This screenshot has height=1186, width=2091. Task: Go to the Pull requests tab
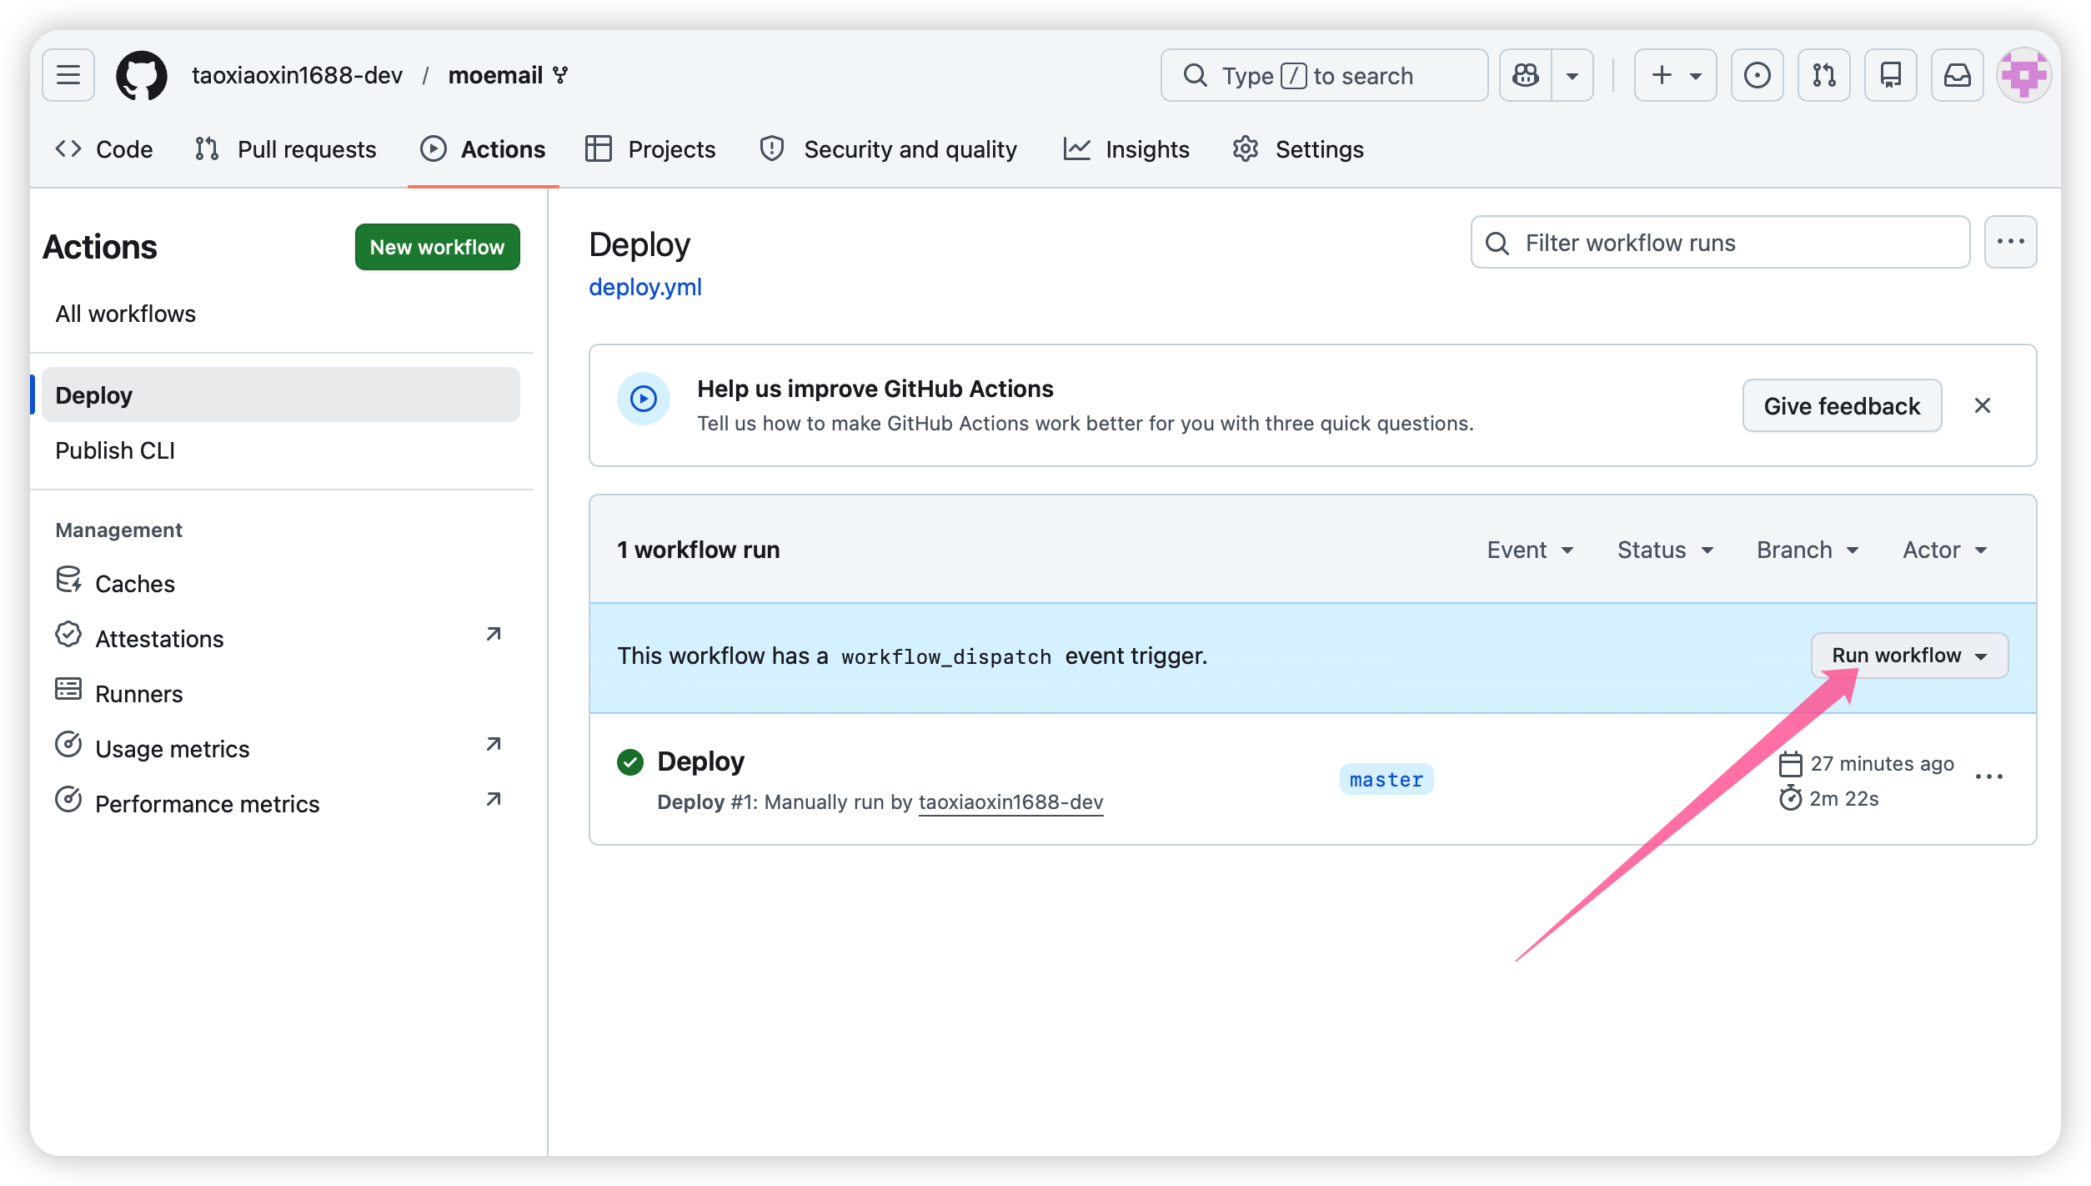pyautogui.click(x=286, y=149)
